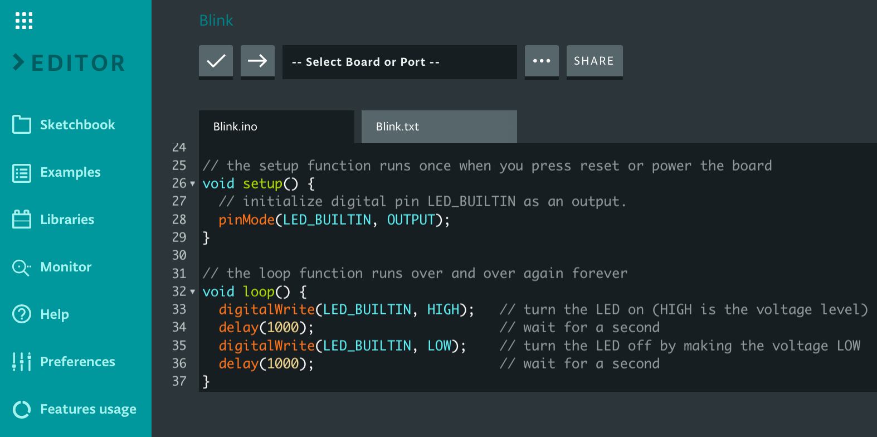
Task: Verify the sketch with checkmark button
Action: click(x=216, y=61)
